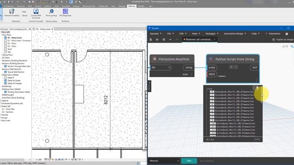Image resolution: width=294 pixels, height=165 pixels.
Task: Select the Add-Ins ribbon tab
Action: coord(132,6)
